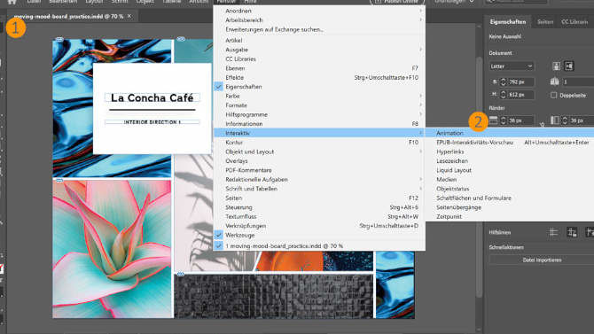Viewport: 594px width, 334px height.
Task: Open Artikel panel from Fenster menu
Action: pos(319,41)
